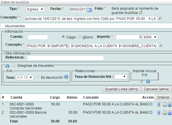172x125 pixels.
Task: Click tools icon beside movement Concepto field
Action: [161, 45]
